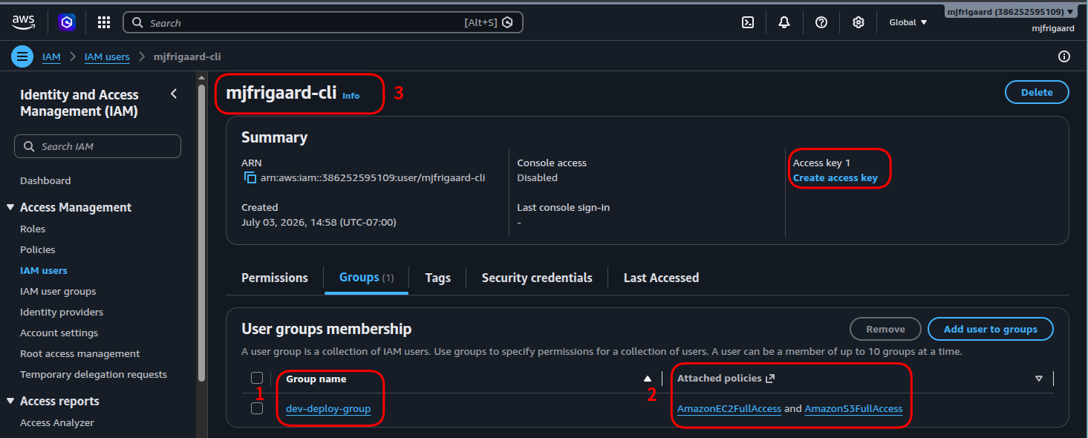Open the Tags tab
The height and width of the screenshot is (438, 1088).
point(437,278)
